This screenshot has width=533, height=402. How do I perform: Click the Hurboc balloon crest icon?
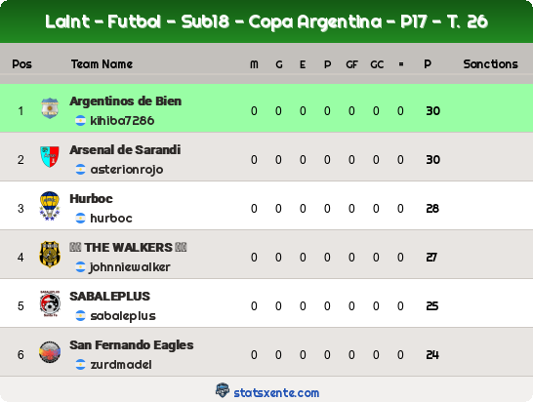tap(50, 206)
